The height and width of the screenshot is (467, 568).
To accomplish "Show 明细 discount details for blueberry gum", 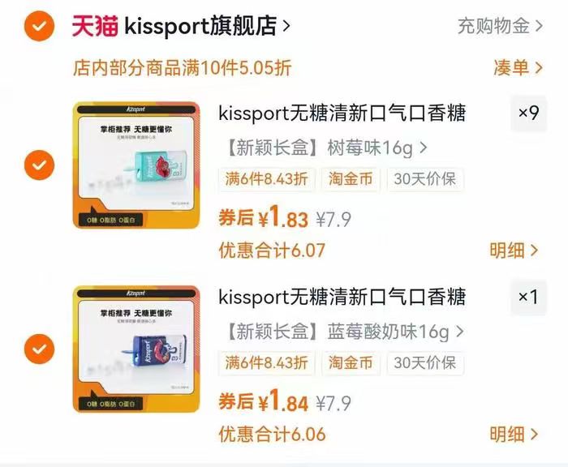I will [x=514, y=435].
